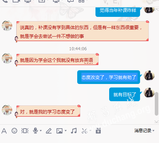Expand the screenshot scissors options arrow
Viewport: 159px width, 143px height.
pos(91,130)
